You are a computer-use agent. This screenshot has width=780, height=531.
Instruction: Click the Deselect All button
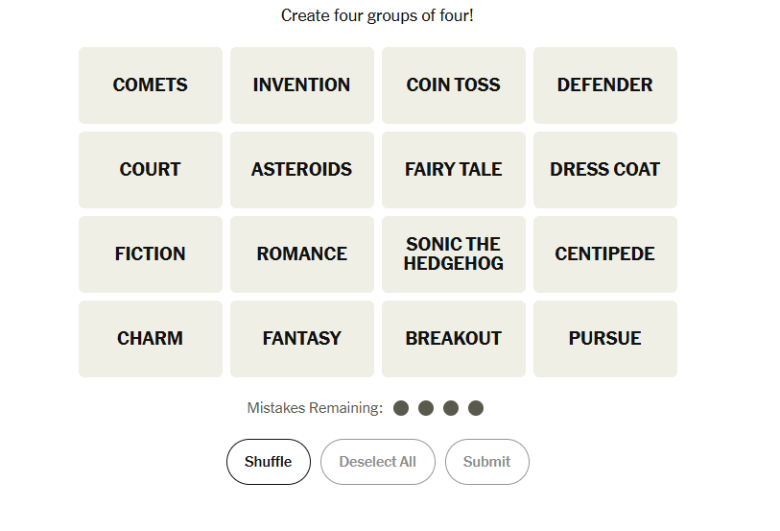[x=378, y=462]
